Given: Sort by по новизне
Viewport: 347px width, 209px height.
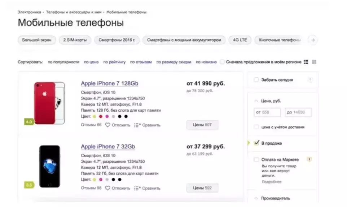Looking at the screenshot, I should pyautogui.click(x=206, y=62).
